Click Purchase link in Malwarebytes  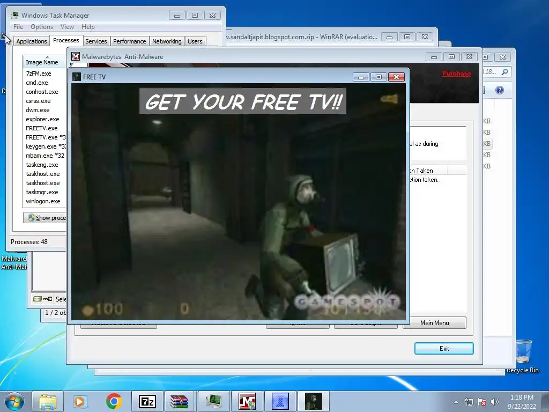456,73
